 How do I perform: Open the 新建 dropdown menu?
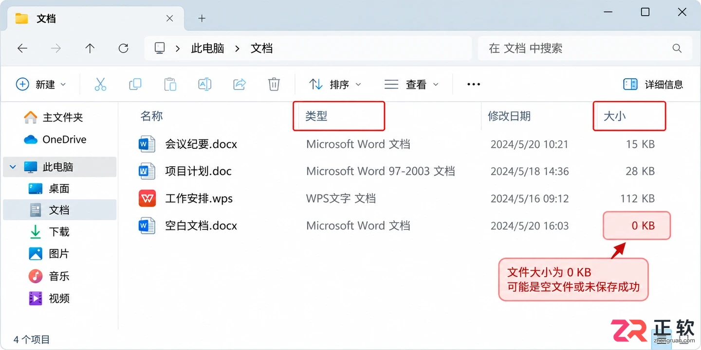pyautogui.click(x=41, y=84)
